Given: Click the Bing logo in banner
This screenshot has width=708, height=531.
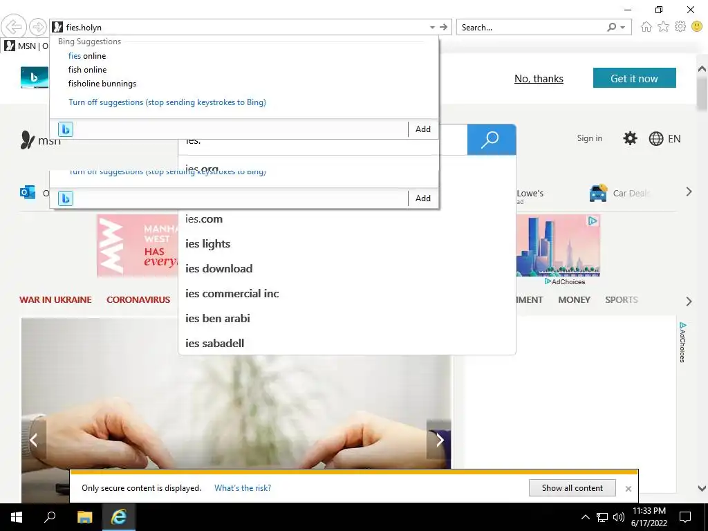Looking at the screenshot, I should [x=35, y=77].
